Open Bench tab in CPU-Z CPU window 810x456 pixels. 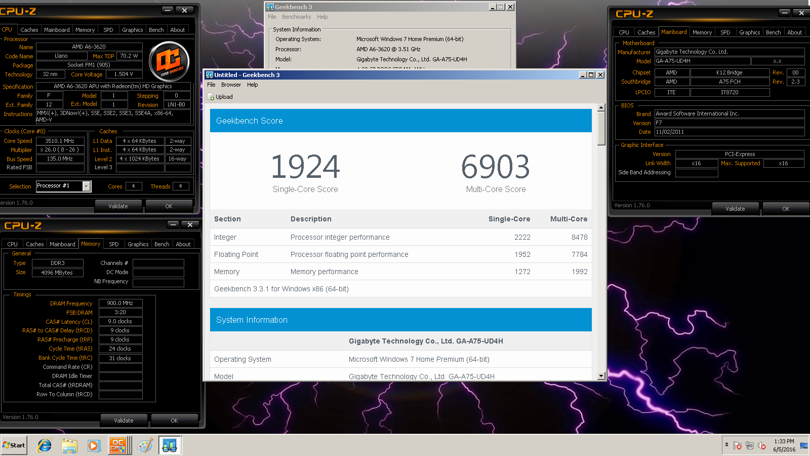pos(156,30)
